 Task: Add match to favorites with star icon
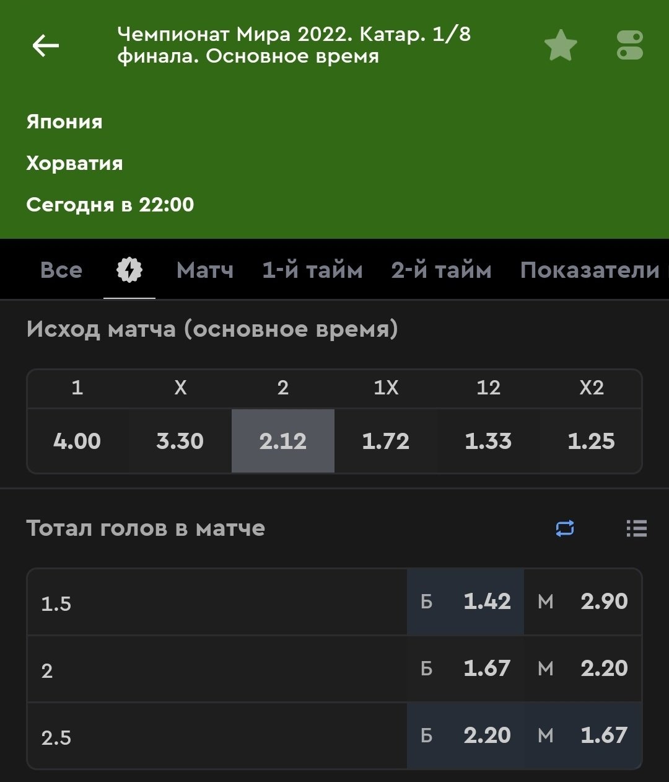pyautogui.click(x=561, y=45)
